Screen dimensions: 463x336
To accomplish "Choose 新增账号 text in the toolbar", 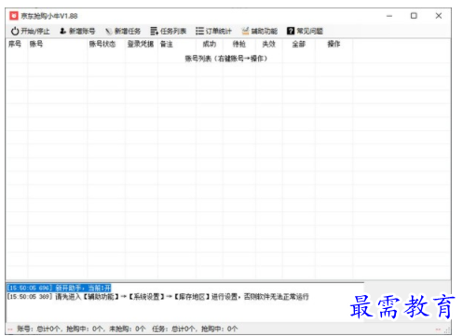I will click(x=82, y=31).
